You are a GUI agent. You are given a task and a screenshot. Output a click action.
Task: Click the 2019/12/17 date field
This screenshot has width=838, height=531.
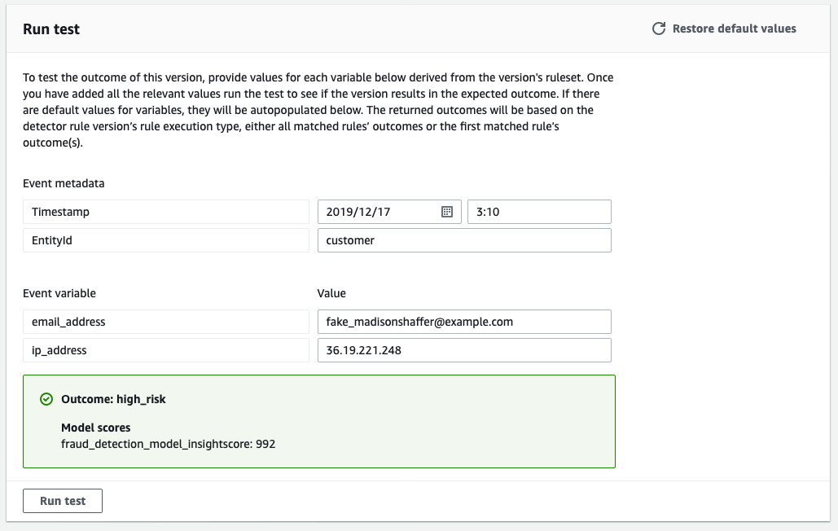379,212
